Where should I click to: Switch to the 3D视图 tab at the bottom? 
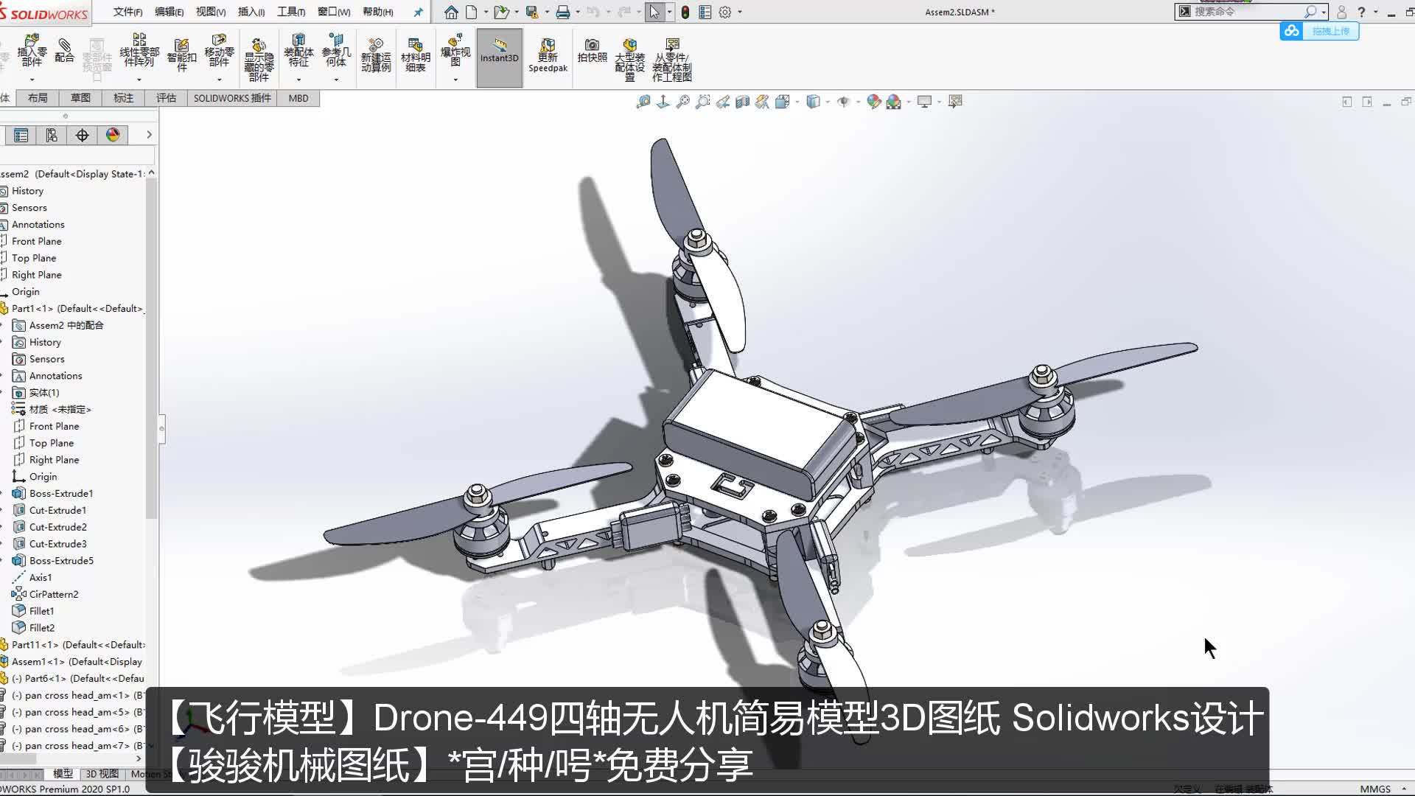pyautogui.click(x=99, y=774)
